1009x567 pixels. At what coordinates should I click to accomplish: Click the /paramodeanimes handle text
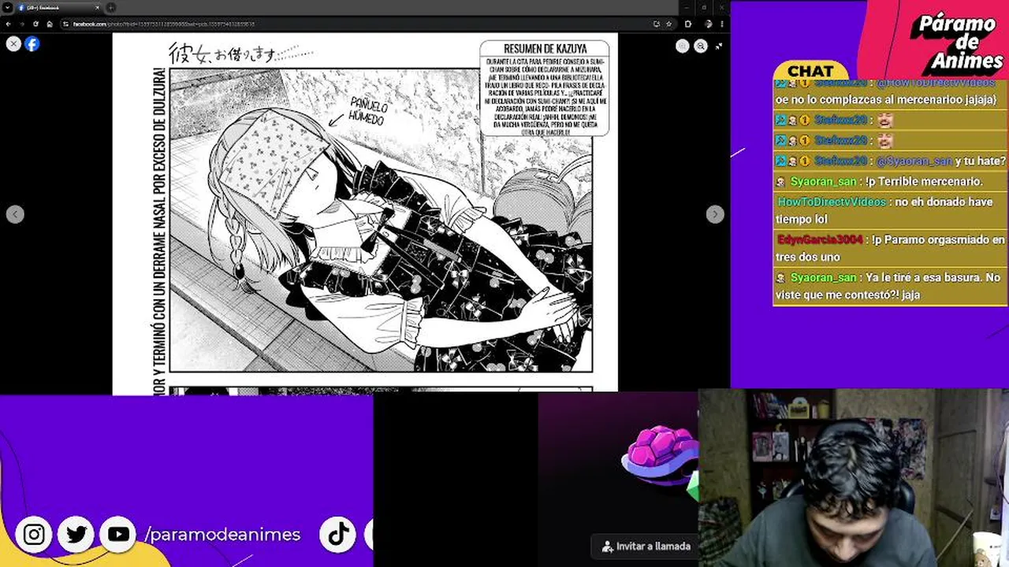pyautogui.click(x=222, y=535)
